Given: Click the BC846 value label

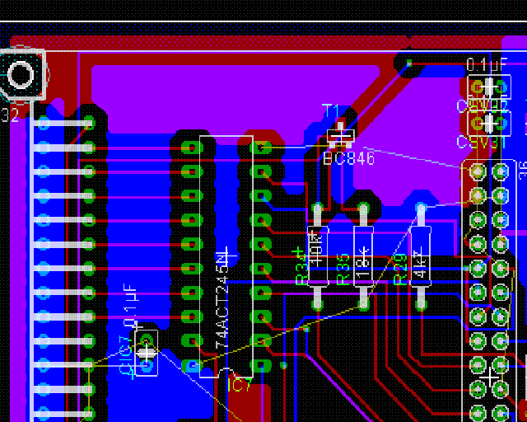Looking at the screenshot, I should (349, 158).
